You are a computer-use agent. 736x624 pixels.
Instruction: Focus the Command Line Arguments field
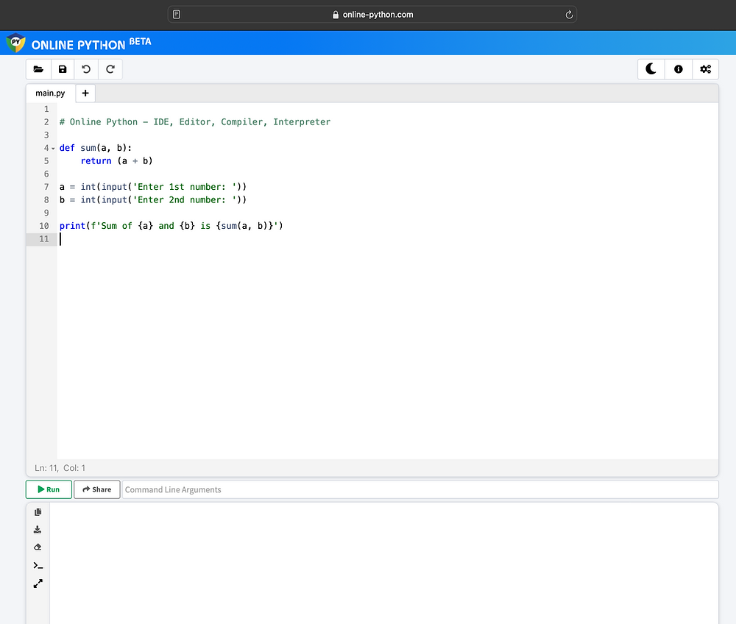click(x=420, y=489)
